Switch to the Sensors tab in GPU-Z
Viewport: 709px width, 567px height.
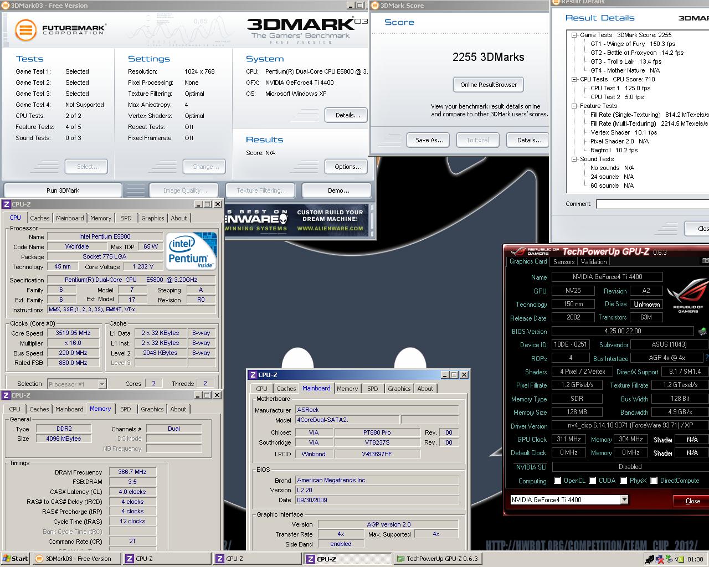pos(564,262)
